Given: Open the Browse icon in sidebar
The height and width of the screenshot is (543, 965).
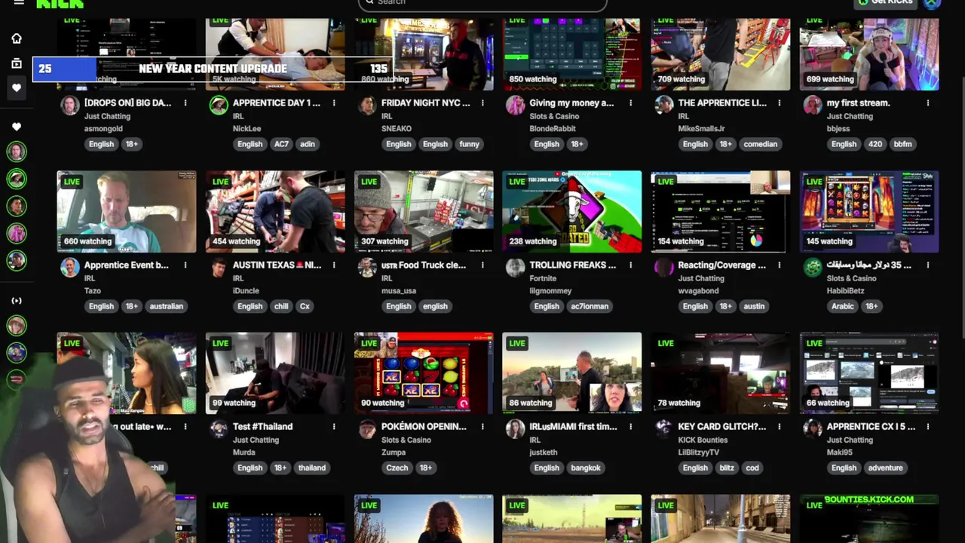Looking at the screenshot, I should 17,63.
